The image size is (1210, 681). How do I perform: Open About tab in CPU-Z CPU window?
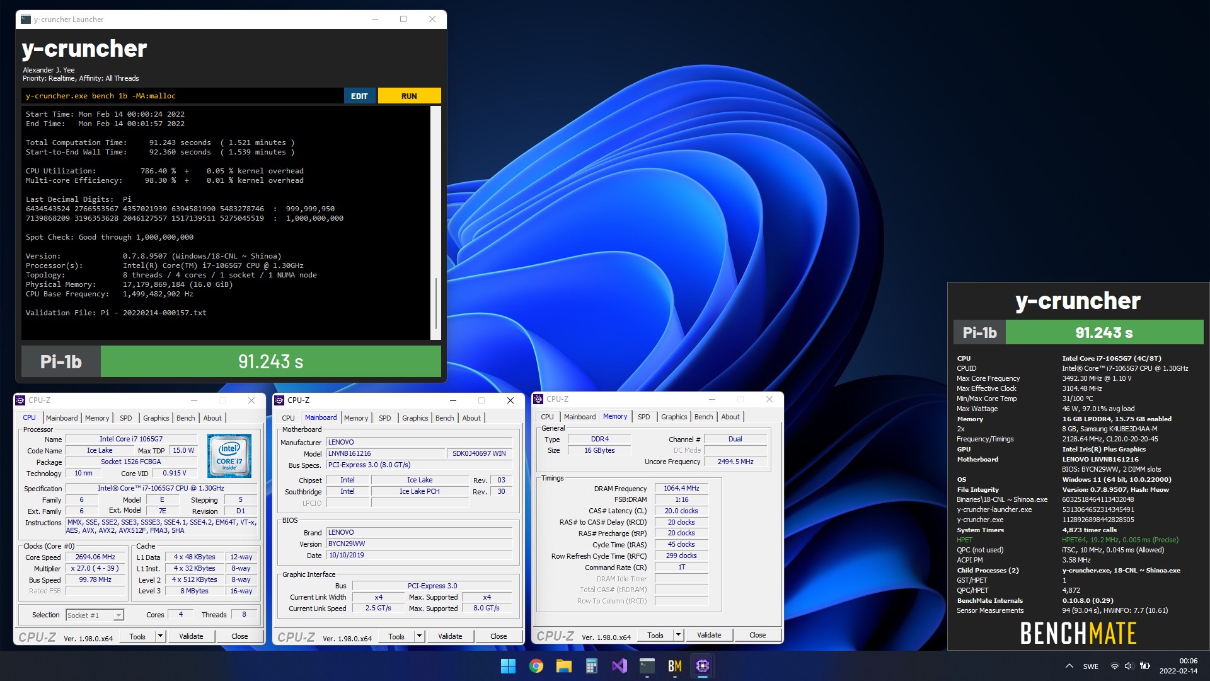(x=212, y=418)
